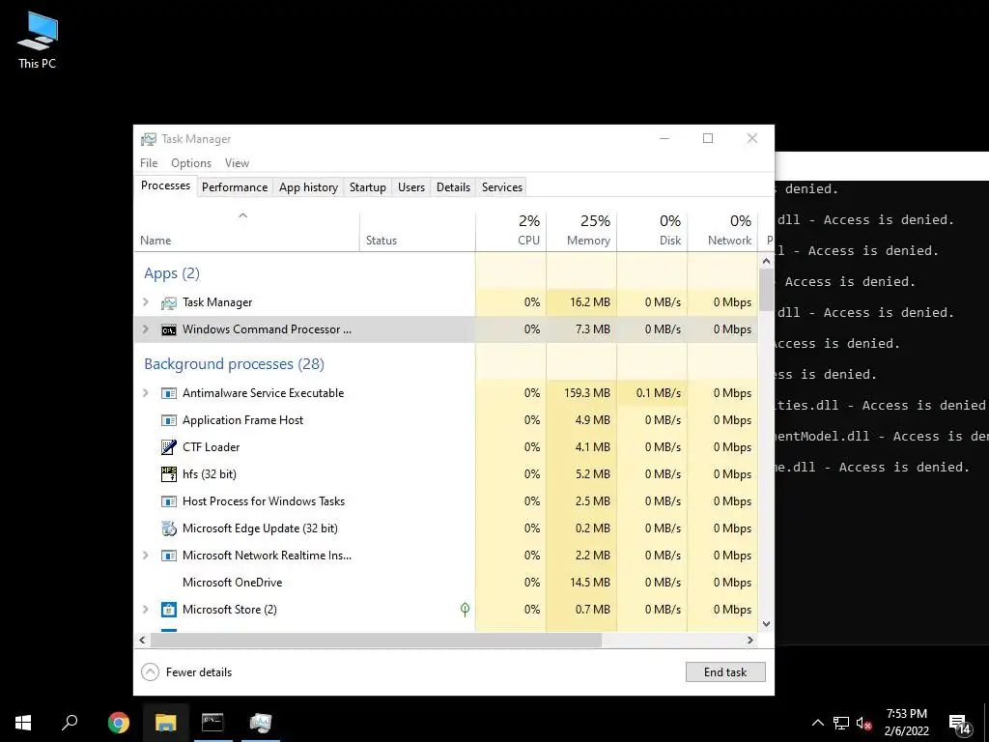Screen dimensions: 989x742
Task: Switch to the Details tab
Action: (454, 187)
